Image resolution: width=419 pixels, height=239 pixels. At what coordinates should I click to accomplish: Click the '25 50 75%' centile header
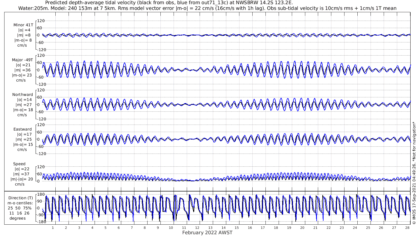point(19,208)
